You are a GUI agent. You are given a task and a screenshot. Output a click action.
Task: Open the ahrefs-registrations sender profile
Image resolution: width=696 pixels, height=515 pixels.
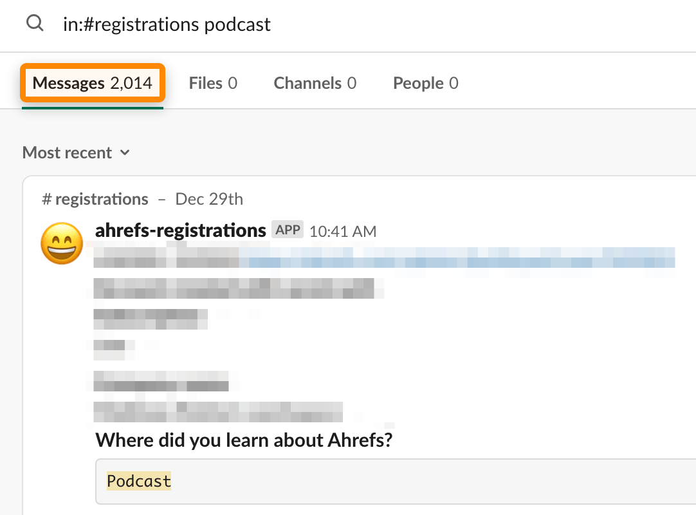point(180,230)
